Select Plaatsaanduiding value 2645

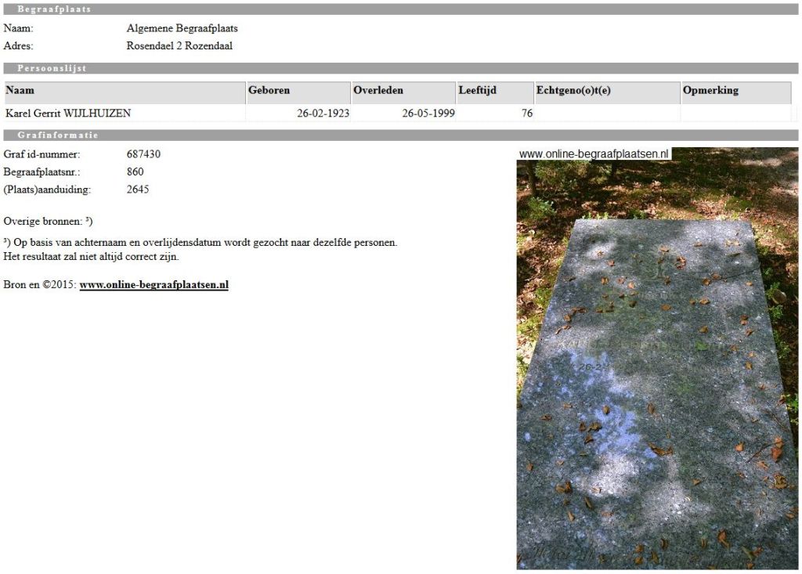click(138, 190)
